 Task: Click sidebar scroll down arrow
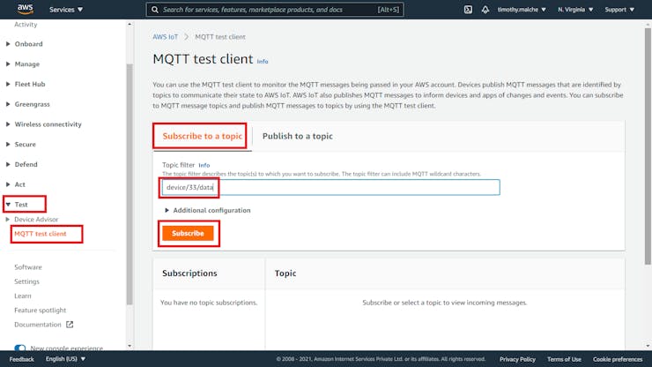(x=130, y=346)
